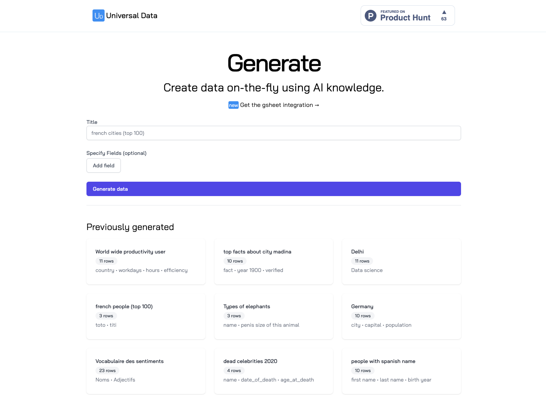Click the Product Hunt P icon
Viewport: 546px width, 397px height.
coord(370,15)
